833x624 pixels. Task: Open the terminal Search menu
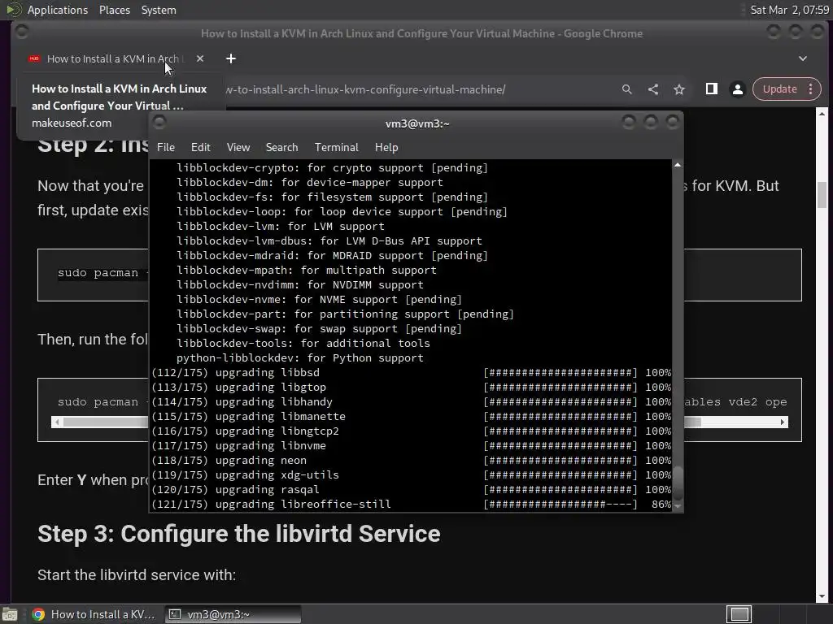point(281,148)
